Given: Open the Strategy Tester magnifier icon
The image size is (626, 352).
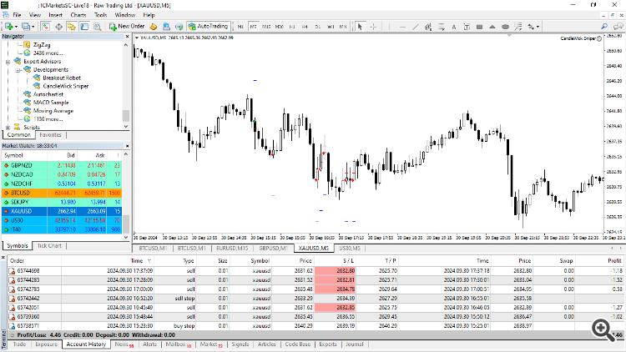Looking at the screenshot, I should click(x=97, y=27).
